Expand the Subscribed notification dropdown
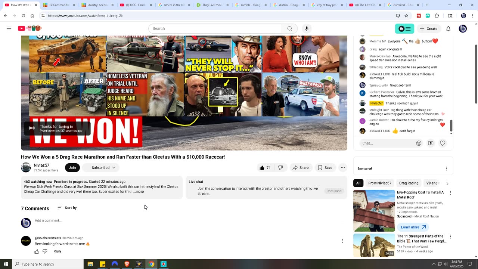Image resolution: width=478 pixels, height=269 pixels. tap(100, 168)
